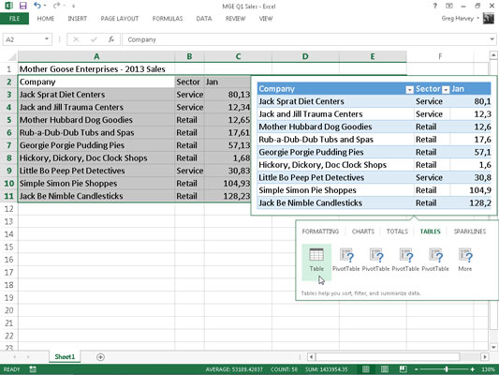Switch to SPARKLINES tab in Quick Analysis
This screenshot has width=499, height=375.
470,232
